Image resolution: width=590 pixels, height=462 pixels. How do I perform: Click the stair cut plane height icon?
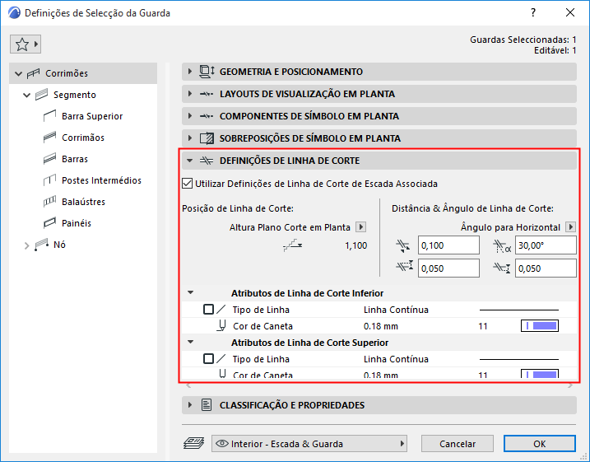pos(293,245)
